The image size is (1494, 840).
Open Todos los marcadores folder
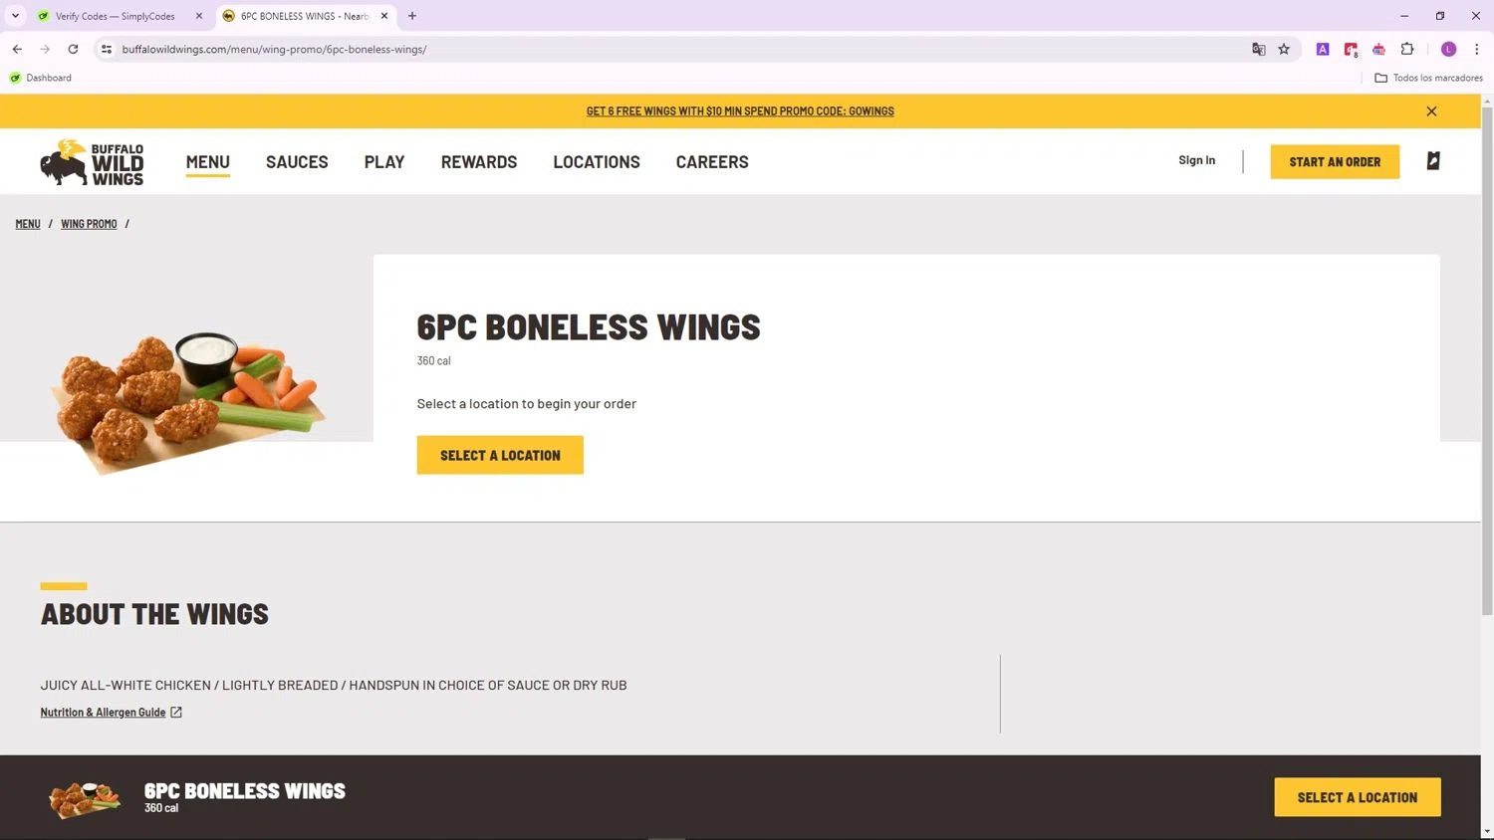(1428, 78)
